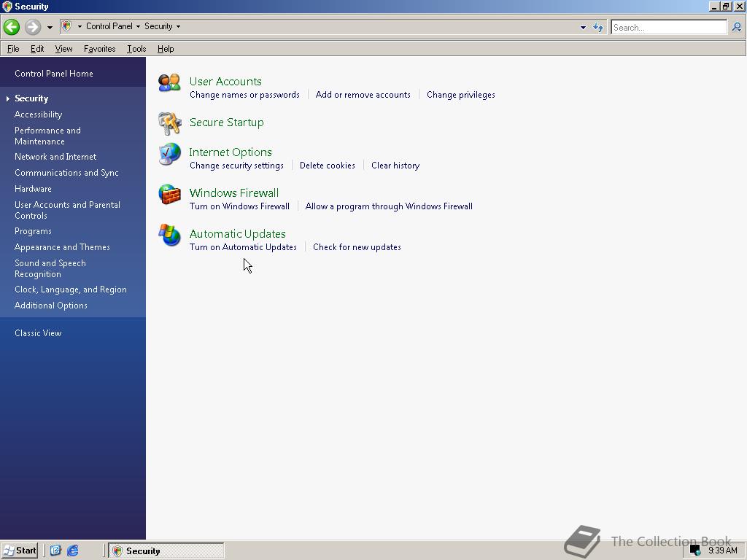This screenshot has height=560, width=747.
Task: Open Clock, Language, and Region category
Action: (71, 289)
